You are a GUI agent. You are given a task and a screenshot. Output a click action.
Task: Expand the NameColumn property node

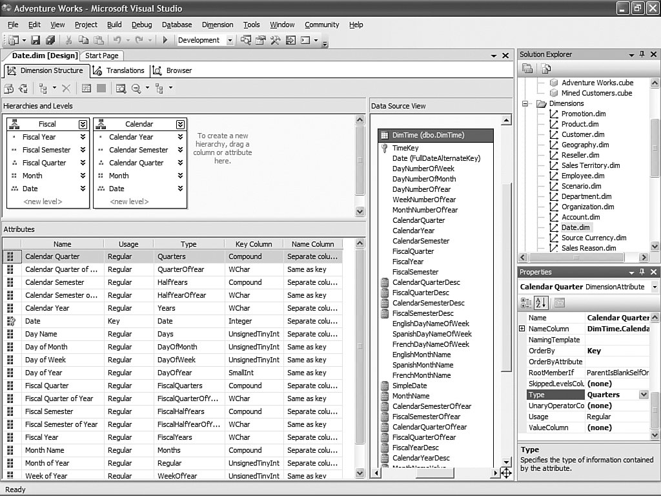tap(522, 329)
